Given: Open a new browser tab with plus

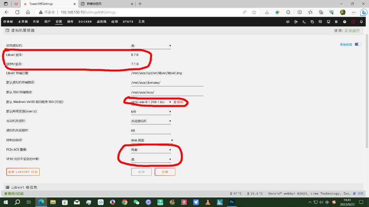Looking at the screenshot, I should click(140, 4).
